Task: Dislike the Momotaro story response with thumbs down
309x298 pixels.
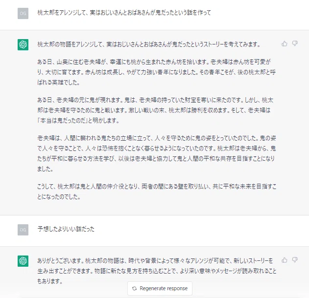Action: 295,43
